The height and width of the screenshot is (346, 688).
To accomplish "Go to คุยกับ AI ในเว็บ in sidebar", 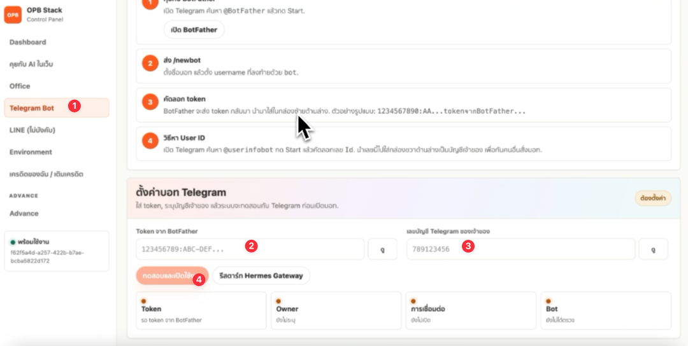I will pos(31,64).
